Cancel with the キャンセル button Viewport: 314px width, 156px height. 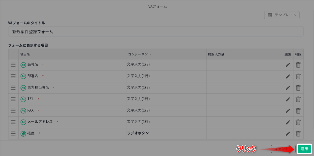pyautogui.click(x=283, y=149)
